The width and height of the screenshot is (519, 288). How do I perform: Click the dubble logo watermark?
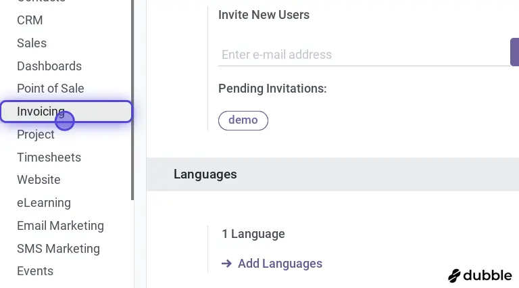480,275
